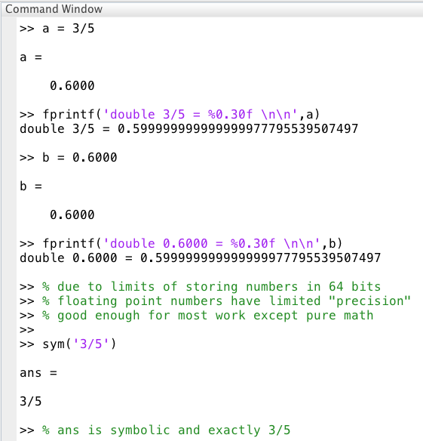Select the 'ans =' output label
This screenshot has width=423, height=441.
38,373
